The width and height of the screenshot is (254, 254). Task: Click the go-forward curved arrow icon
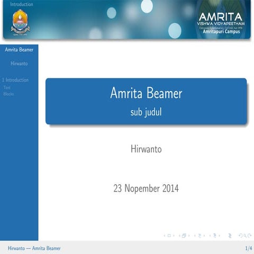tap(249, 235)
